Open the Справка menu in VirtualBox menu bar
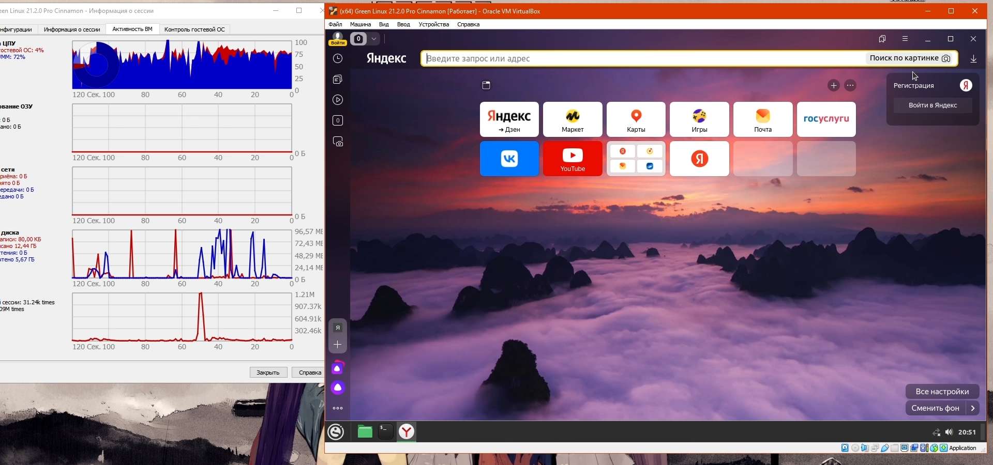 tap(469, 24)
